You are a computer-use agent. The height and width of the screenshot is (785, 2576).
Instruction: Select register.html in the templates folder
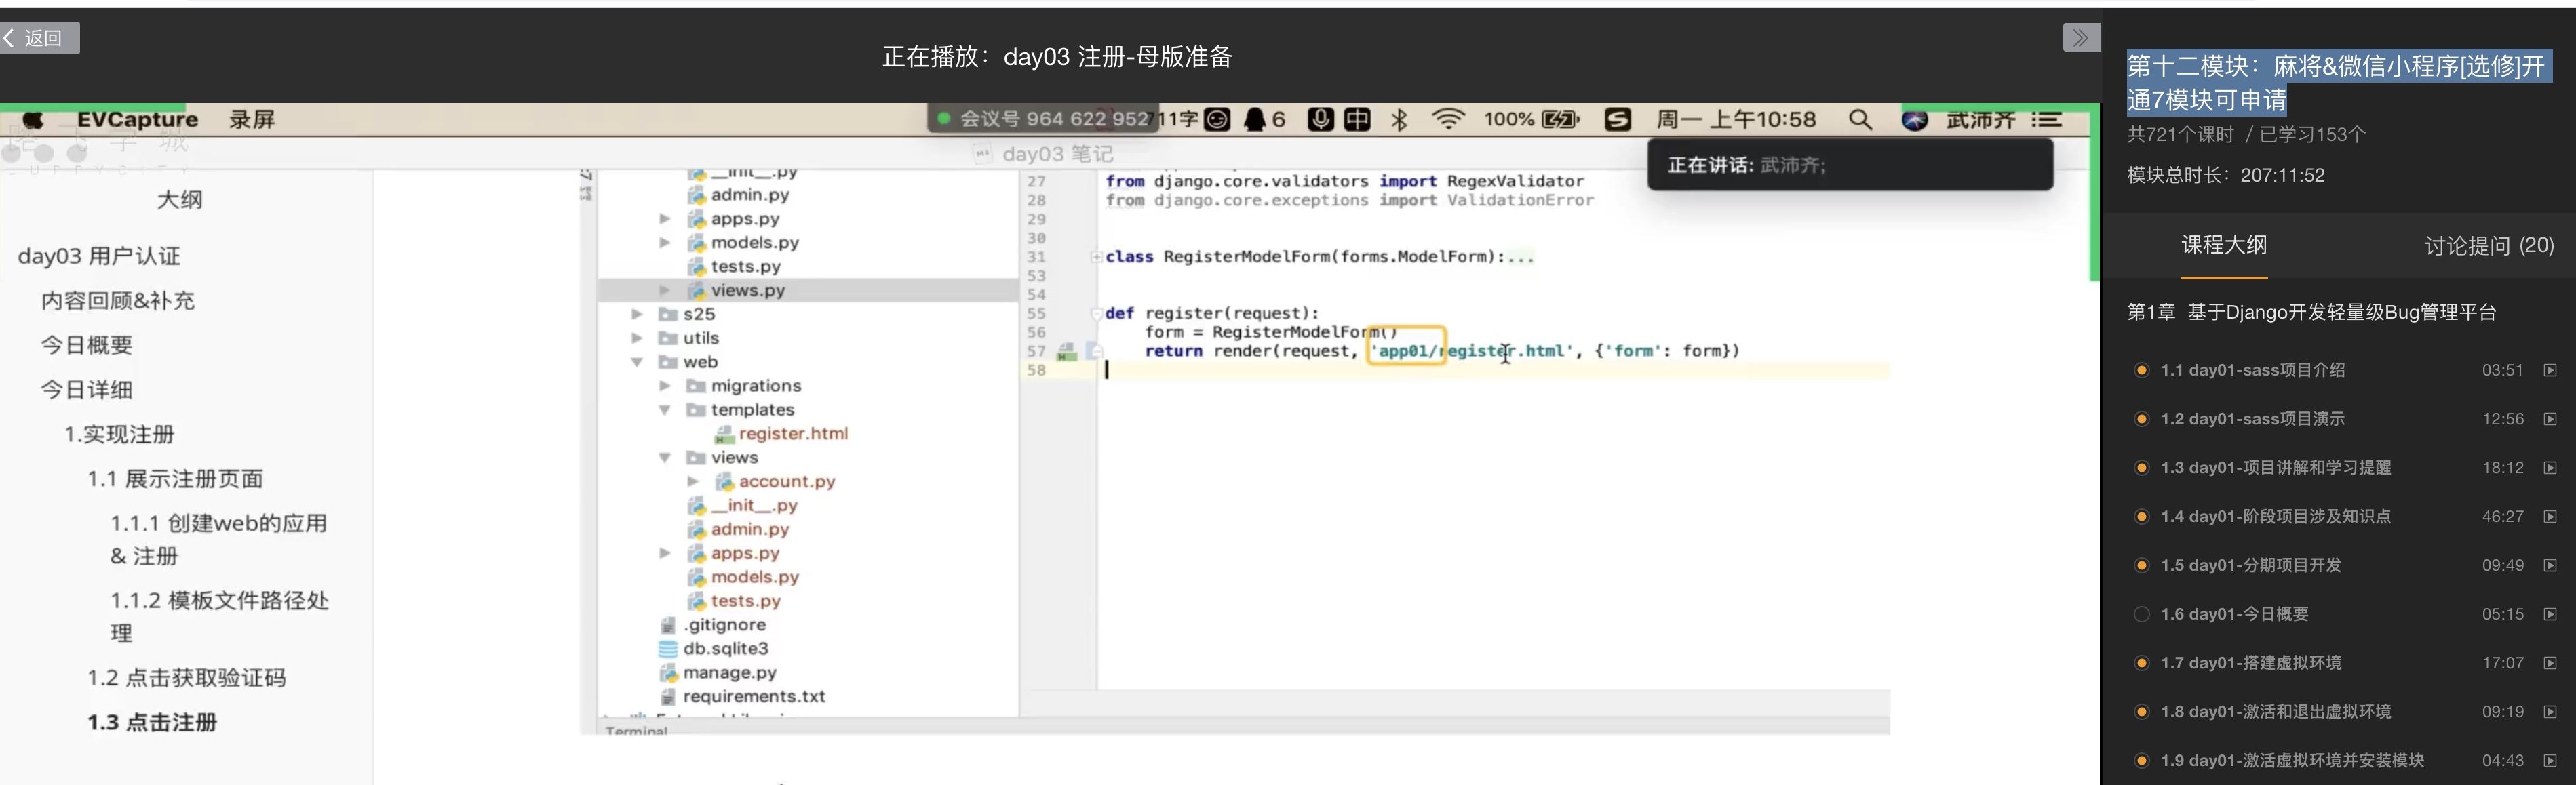(781, 434)
